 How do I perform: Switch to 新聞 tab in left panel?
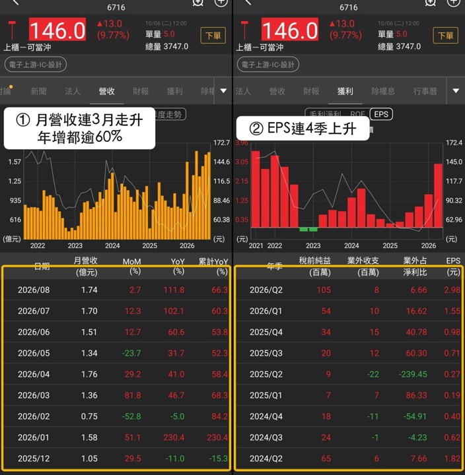point(38,91)
